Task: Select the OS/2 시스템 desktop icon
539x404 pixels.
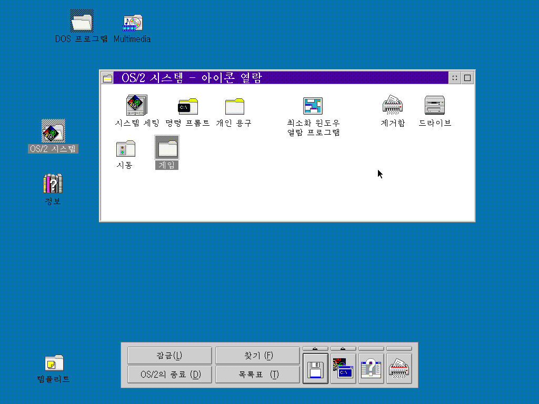Action: [53, 130]
